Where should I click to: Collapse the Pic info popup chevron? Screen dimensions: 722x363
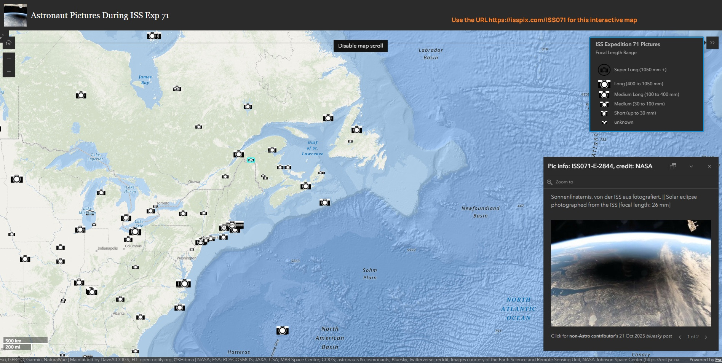691,166
